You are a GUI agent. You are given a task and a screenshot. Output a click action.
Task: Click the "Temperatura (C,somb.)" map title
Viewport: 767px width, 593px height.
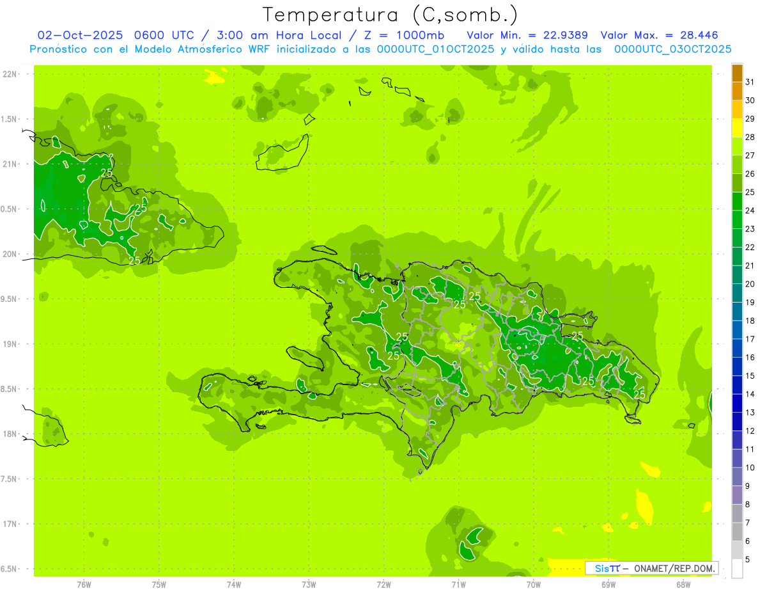pyautogui.click(x=390, y=15)
